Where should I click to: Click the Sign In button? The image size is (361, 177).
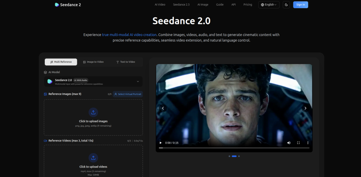coord(300,5)
